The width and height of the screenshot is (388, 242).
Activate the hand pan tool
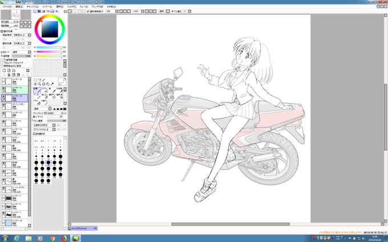pos(48,84)
